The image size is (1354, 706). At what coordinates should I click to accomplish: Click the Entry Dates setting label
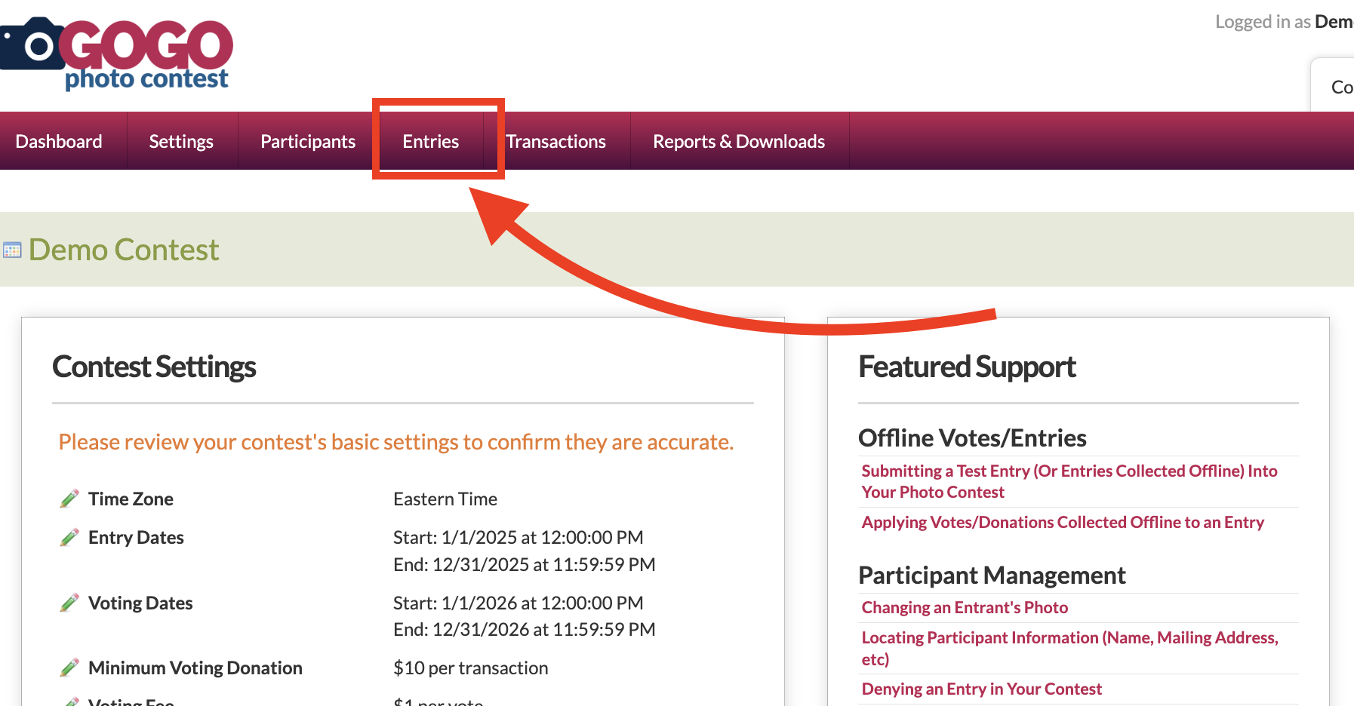[136, 537]
